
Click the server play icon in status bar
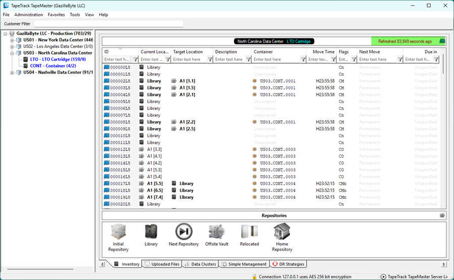[383, 276]
